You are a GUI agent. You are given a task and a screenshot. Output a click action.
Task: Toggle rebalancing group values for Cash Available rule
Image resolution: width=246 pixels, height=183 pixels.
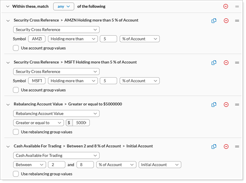click(x=16, y=174)
